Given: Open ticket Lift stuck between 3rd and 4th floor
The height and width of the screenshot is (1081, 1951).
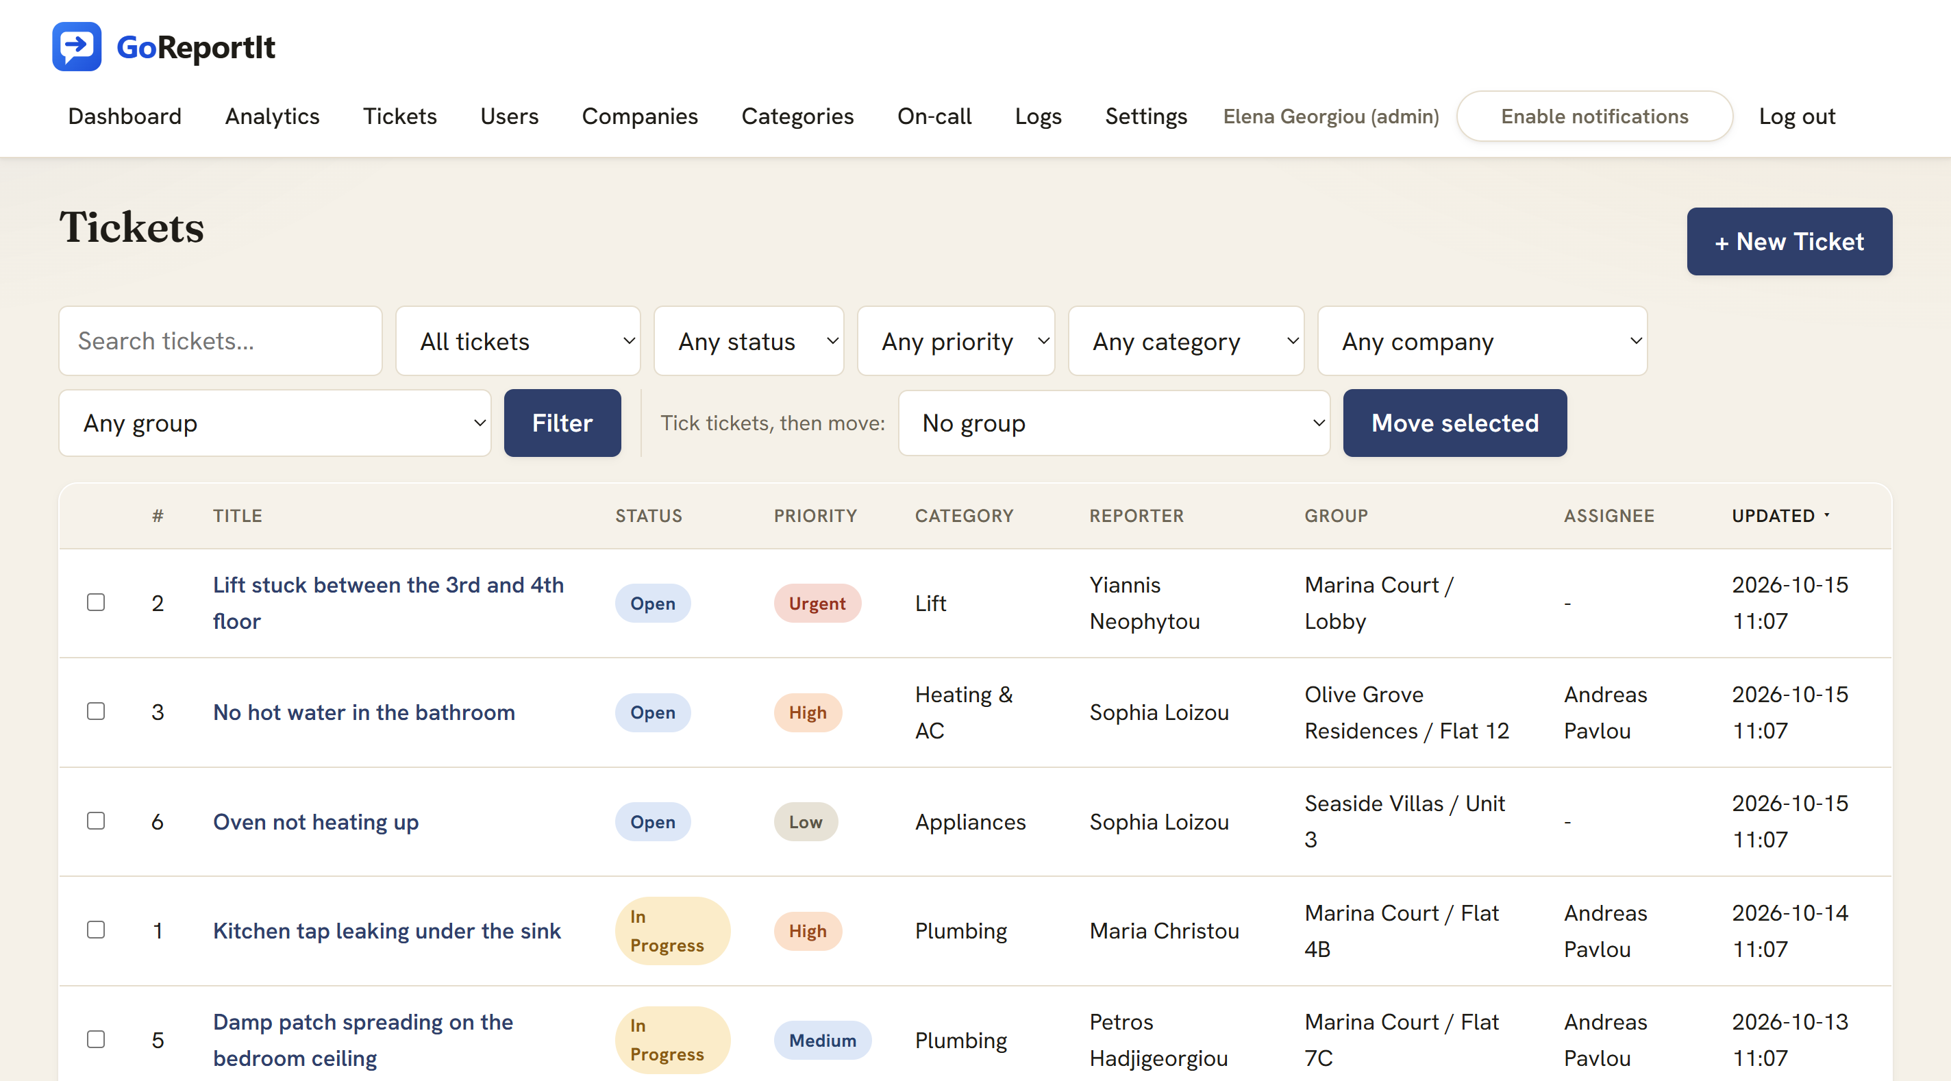Looking at the screenshot, I should (x=388, y=602).
